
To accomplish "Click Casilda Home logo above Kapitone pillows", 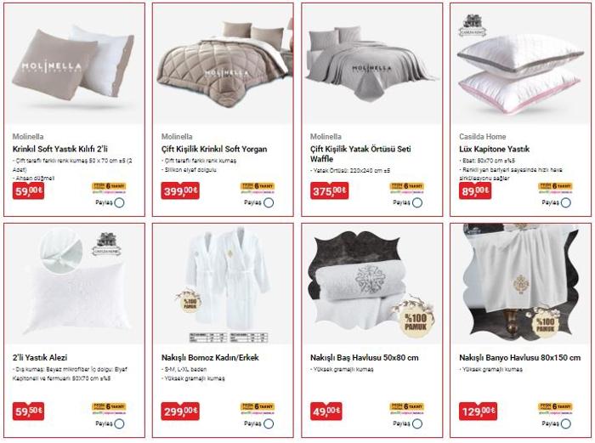I will (472, 26).
